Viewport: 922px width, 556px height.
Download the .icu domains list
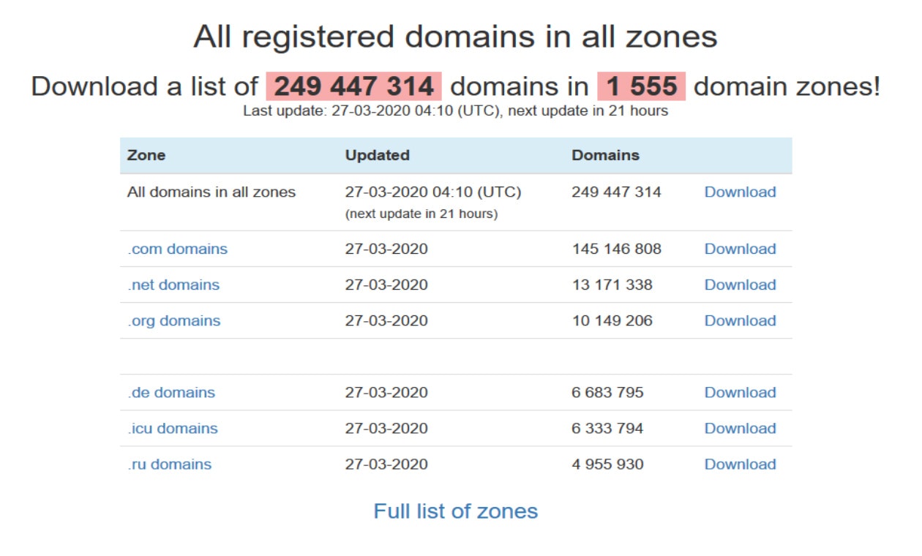pyautogui.click(x=740, y=428)
